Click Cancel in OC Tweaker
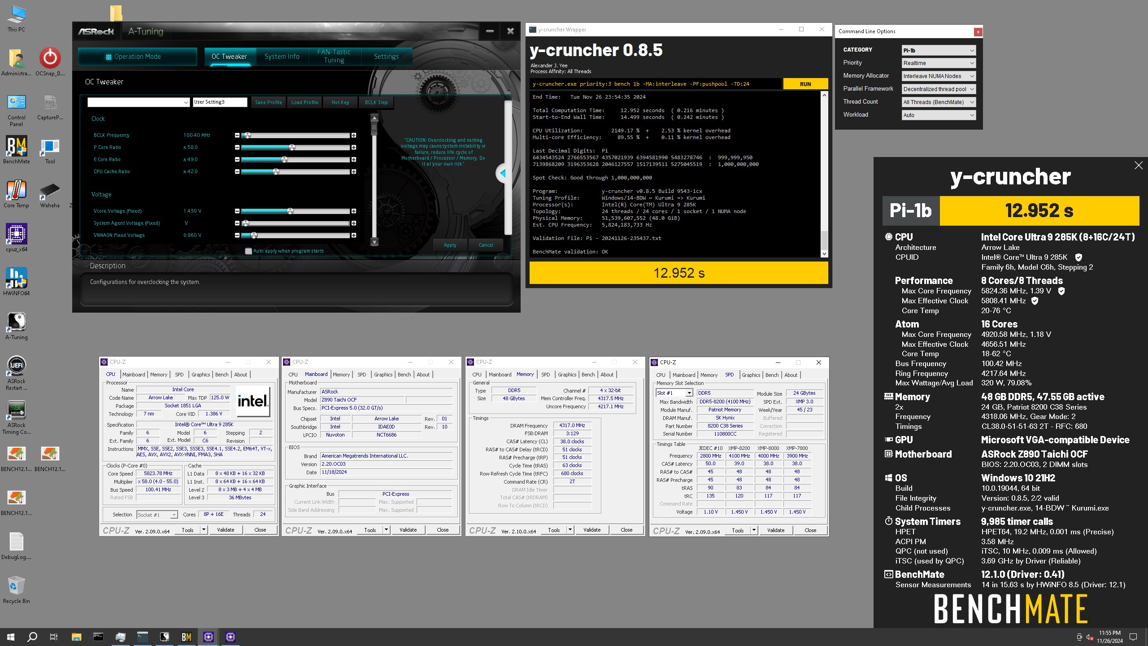This screenshot has width=1148, height=646. (x=486, y=245)
